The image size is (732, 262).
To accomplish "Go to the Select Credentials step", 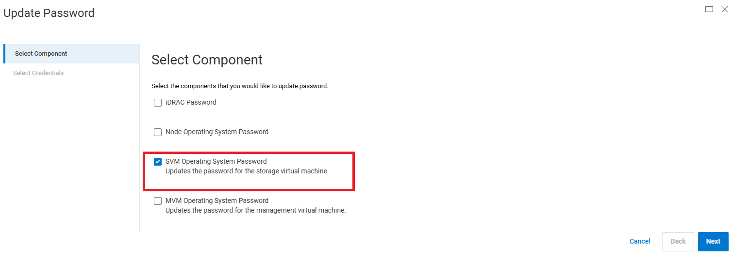I will 38,73.
